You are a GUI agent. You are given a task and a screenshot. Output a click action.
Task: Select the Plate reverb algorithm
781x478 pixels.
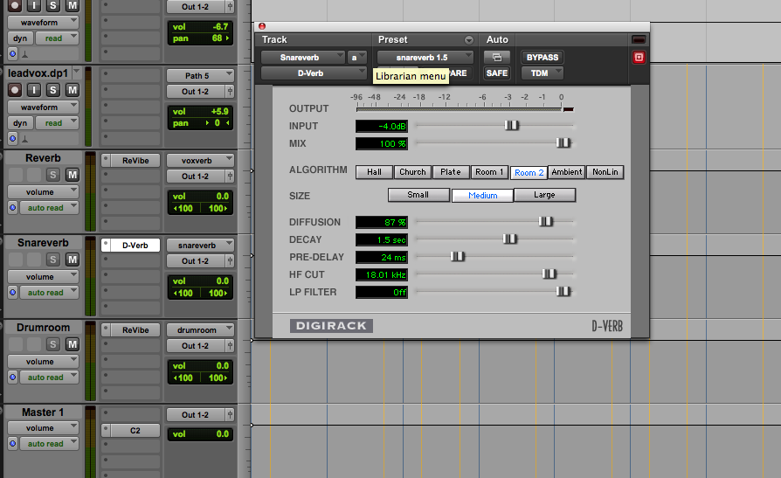450,172
